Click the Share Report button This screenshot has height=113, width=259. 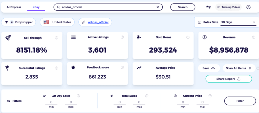click(x=229, y=79)
